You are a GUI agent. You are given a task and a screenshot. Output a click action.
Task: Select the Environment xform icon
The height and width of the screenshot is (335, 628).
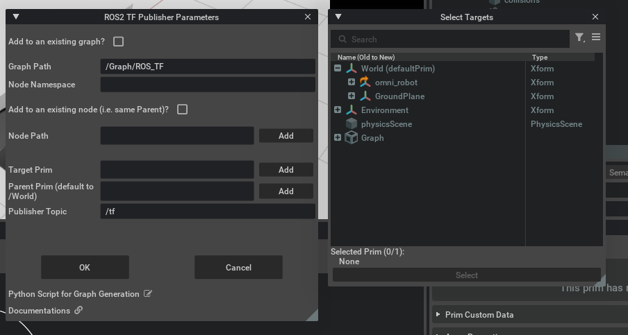point(352,110)
